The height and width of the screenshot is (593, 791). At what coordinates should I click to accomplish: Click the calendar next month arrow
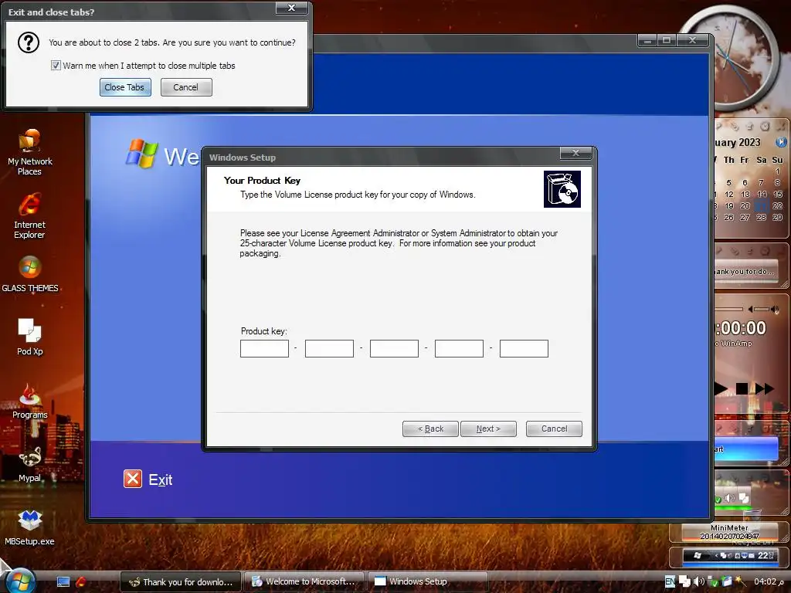pyautogui.click(x=782, y=142)
